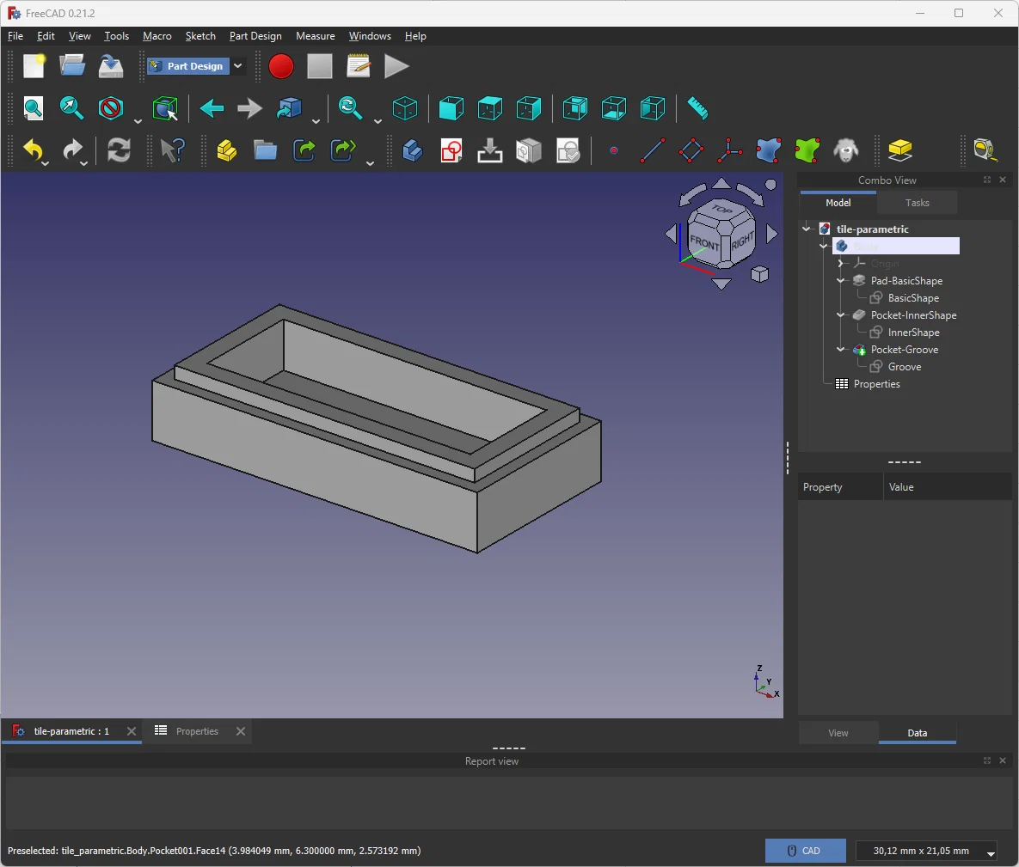Toggle the bounding box view icon
1019x867 pixels.
[x=164, y=108]
